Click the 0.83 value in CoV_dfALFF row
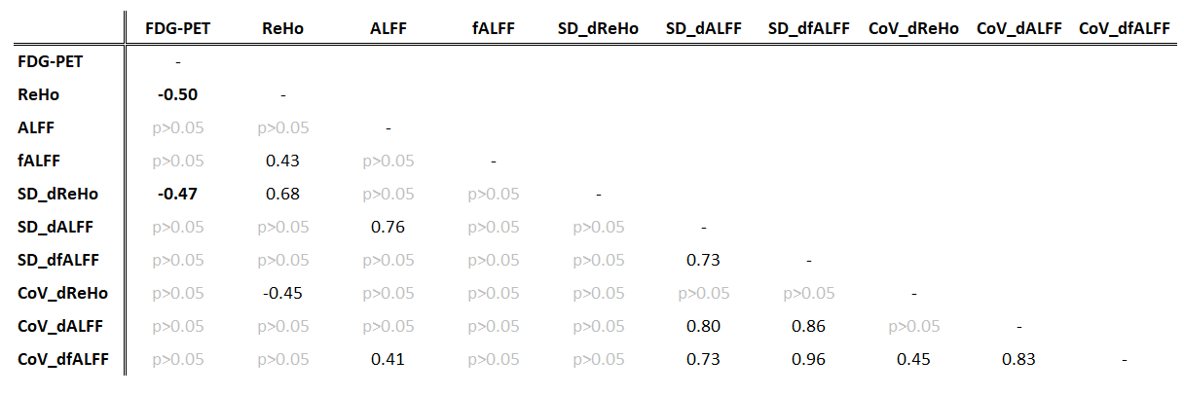The height and width of the screenshot is (395, 1184). point(1018,359)
